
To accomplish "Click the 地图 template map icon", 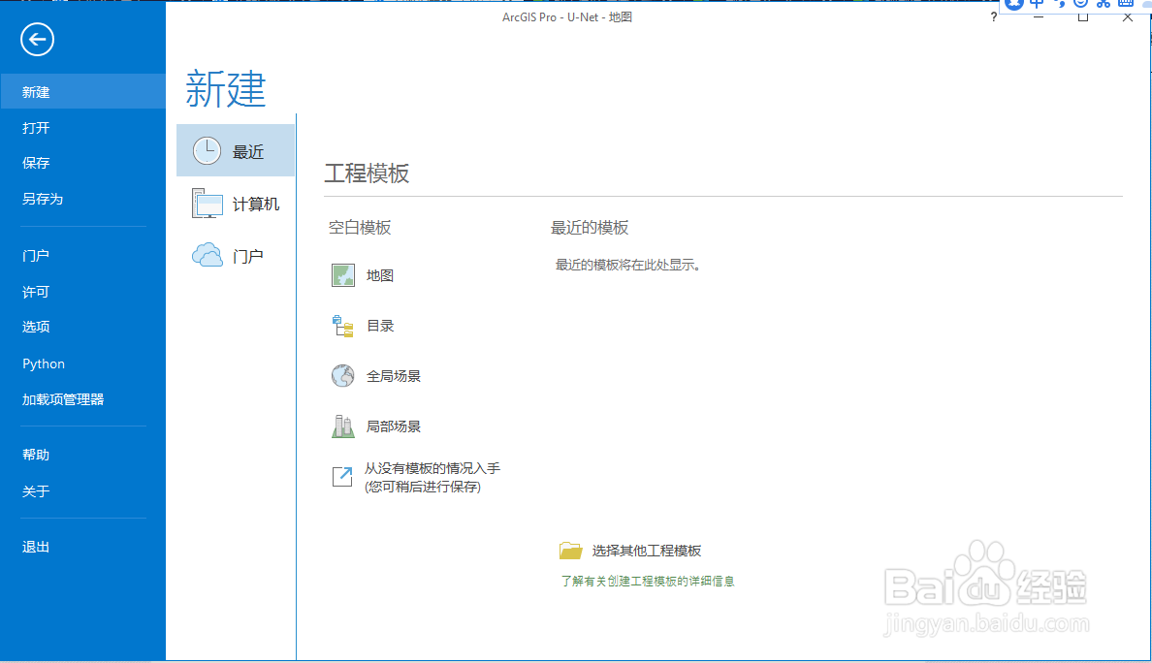I will pyautogui.click(x=343, y=275).
